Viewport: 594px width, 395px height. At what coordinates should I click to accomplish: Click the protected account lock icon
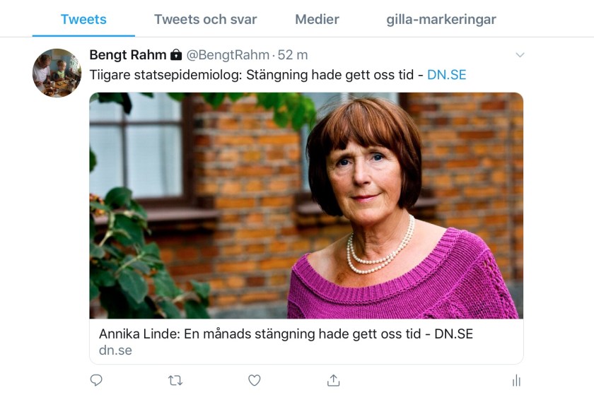point(176,55)
